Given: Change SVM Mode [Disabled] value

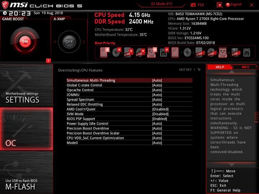Looking at the screenshot, I should pos(160,114).
